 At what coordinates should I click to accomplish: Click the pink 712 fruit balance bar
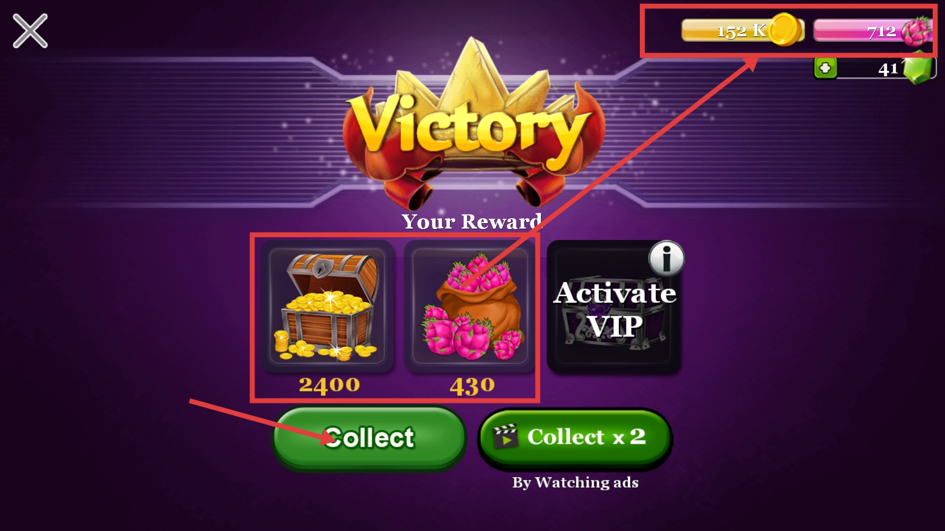pos(872,30)
